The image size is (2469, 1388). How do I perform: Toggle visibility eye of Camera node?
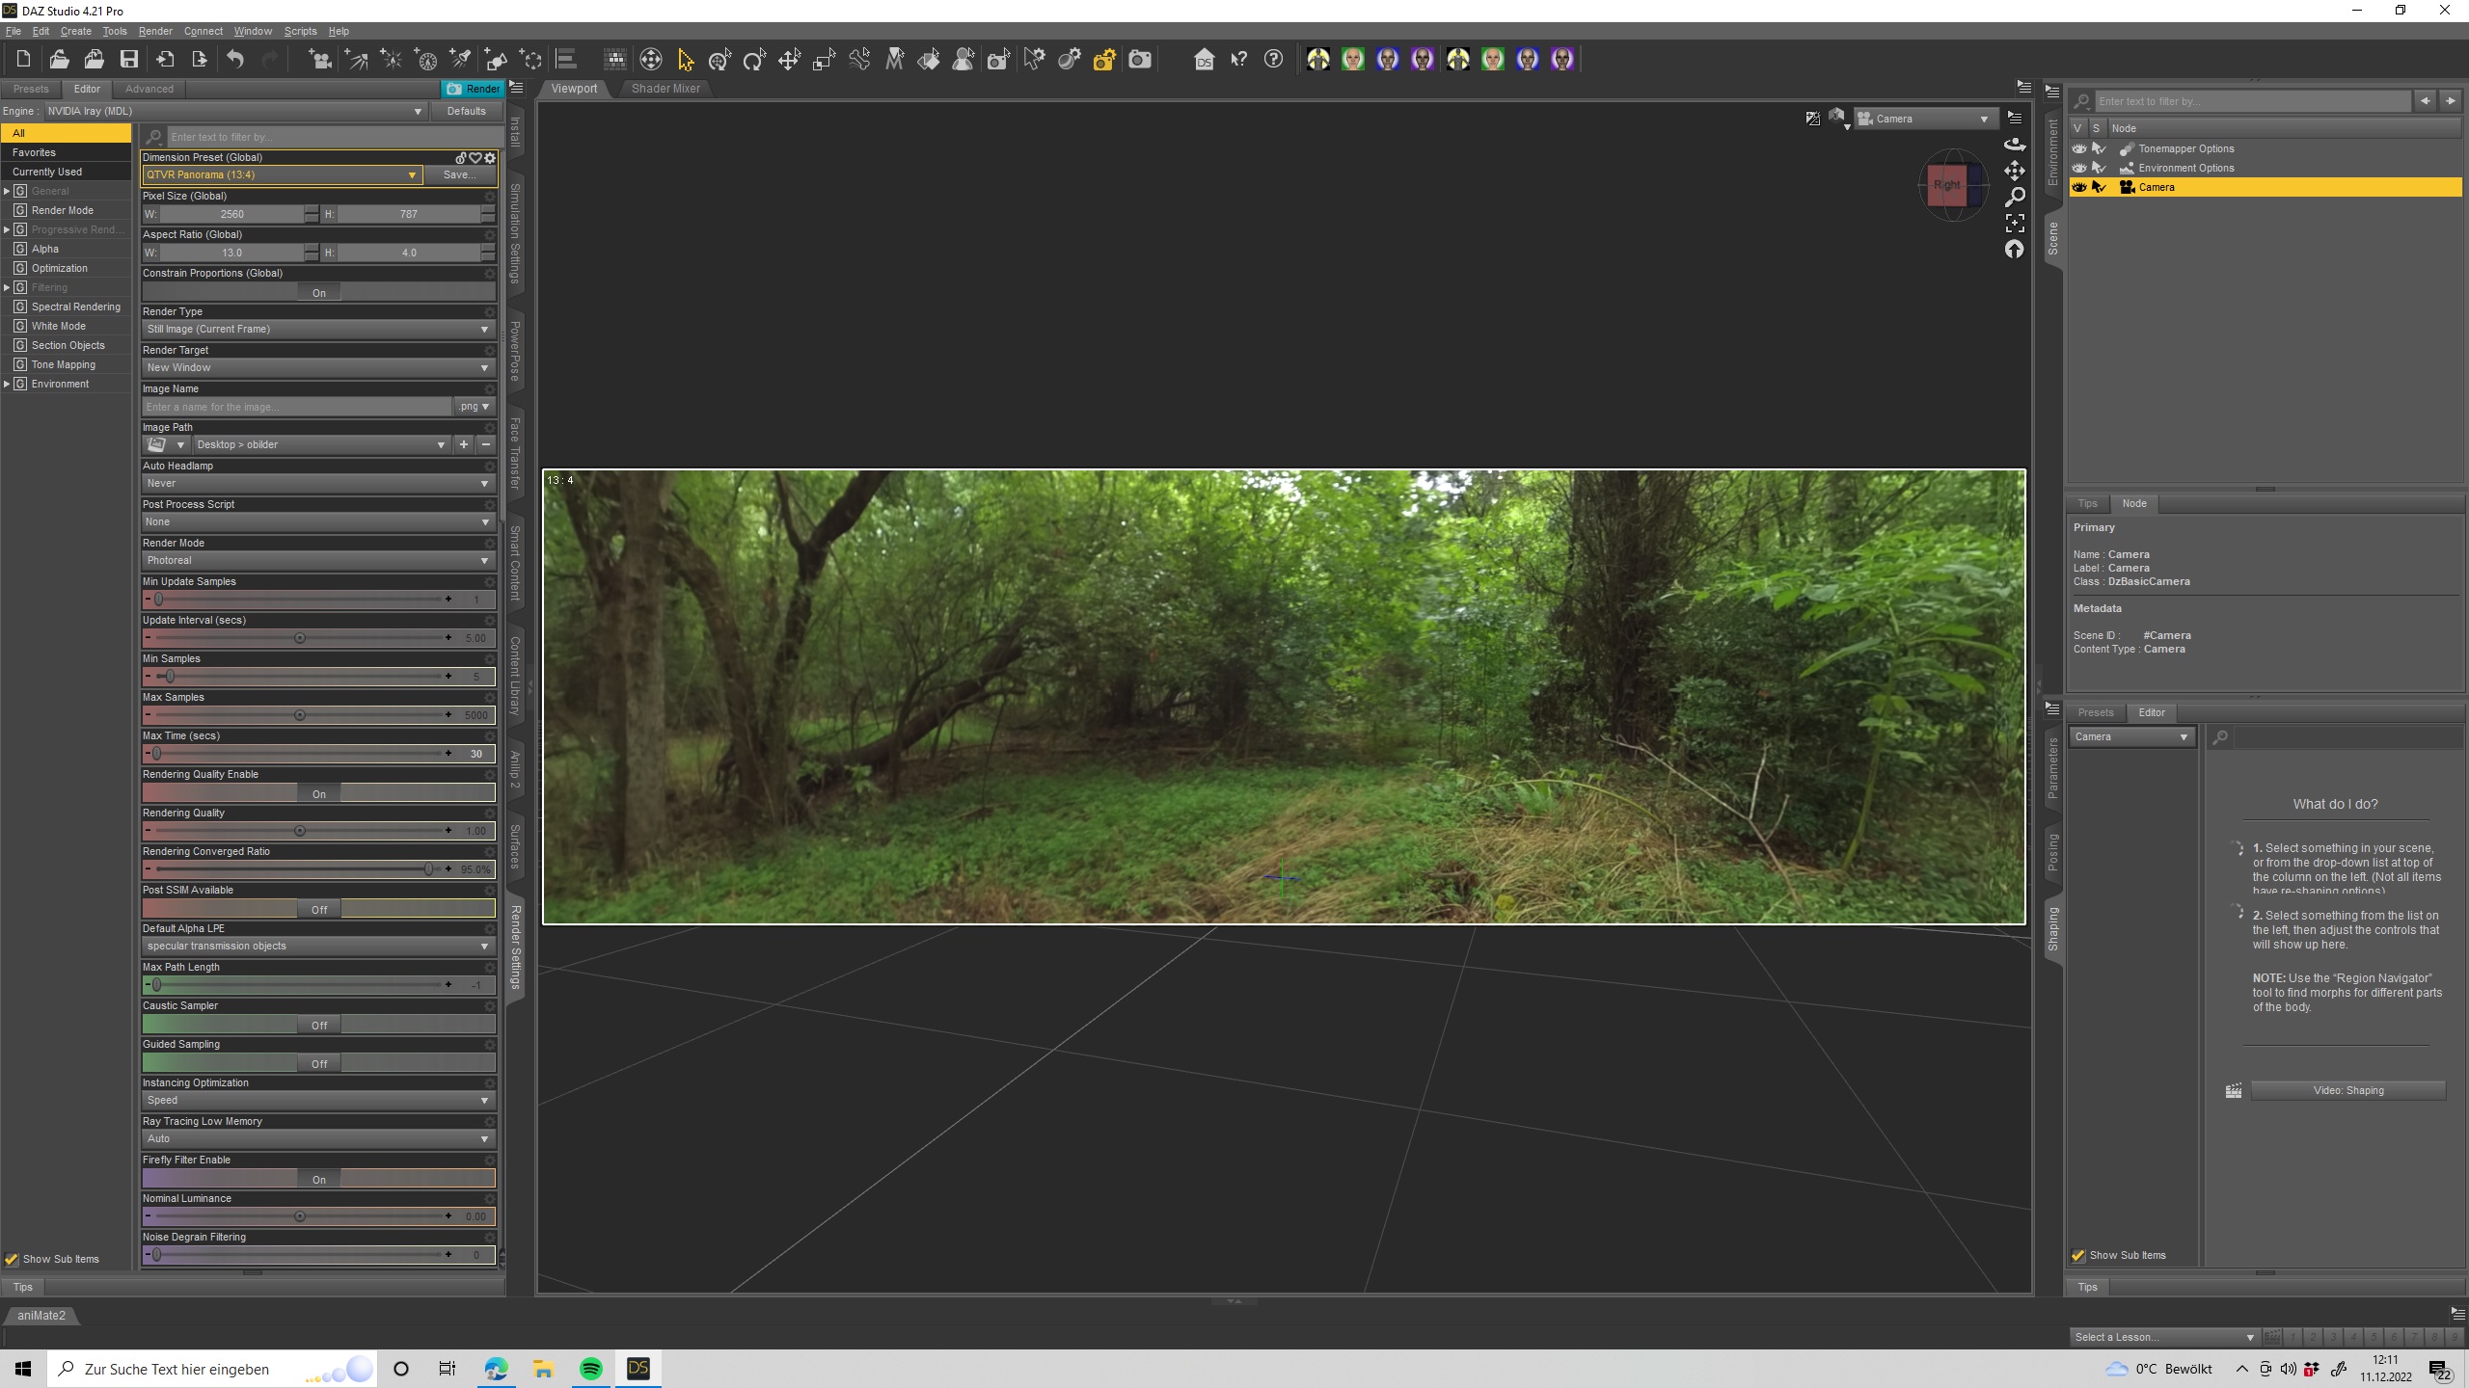(2079, 187)
